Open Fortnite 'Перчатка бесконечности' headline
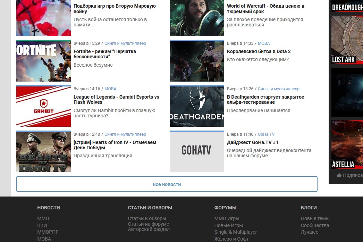This screenshot has height=242, width=363. click(105, 54)
